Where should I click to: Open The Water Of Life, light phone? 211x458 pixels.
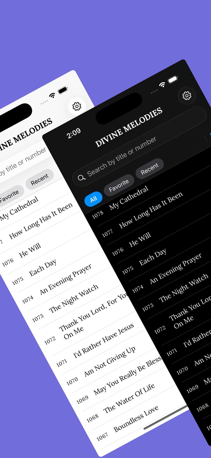tap(129, 398)
